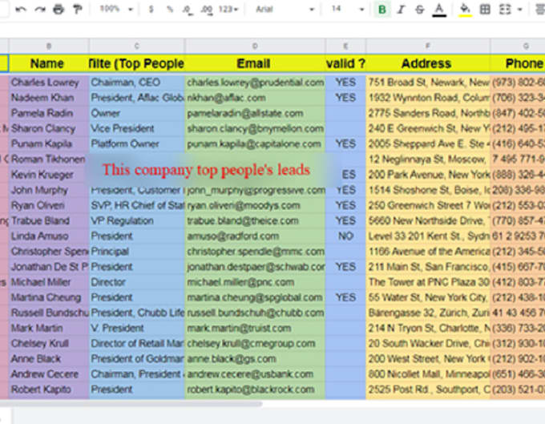The height and width of the screenshot is (424, 545).
Task: Select column G header
Action: [x=518, y=46]
